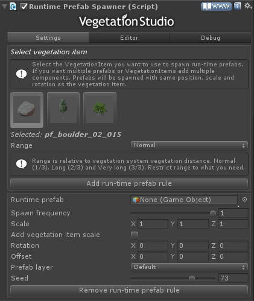
Task: Click the Remove run-time prefab rule button
Action: tap(129, 290)
